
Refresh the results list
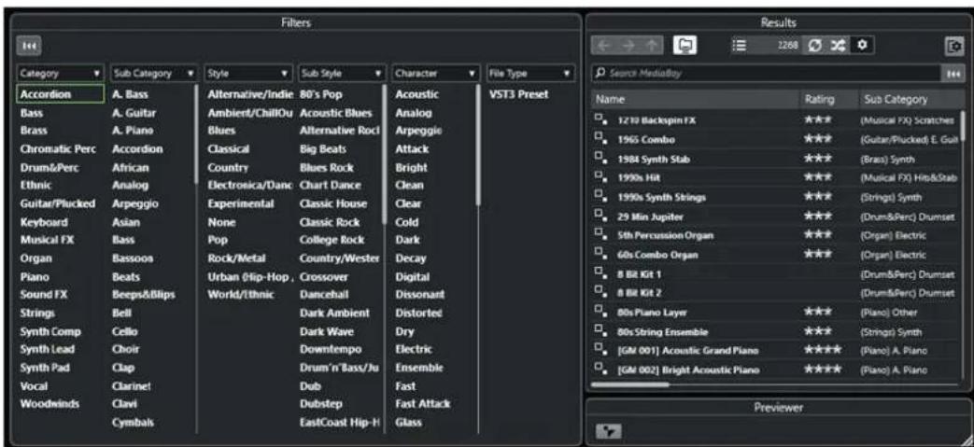click(813, 46)
